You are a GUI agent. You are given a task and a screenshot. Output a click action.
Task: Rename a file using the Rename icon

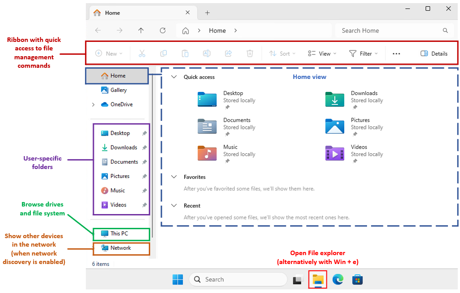point(207,53)
